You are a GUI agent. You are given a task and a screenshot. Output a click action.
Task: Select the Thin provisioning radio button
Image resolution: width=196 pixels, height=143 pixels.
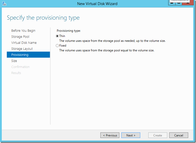[x=57, y=36]
